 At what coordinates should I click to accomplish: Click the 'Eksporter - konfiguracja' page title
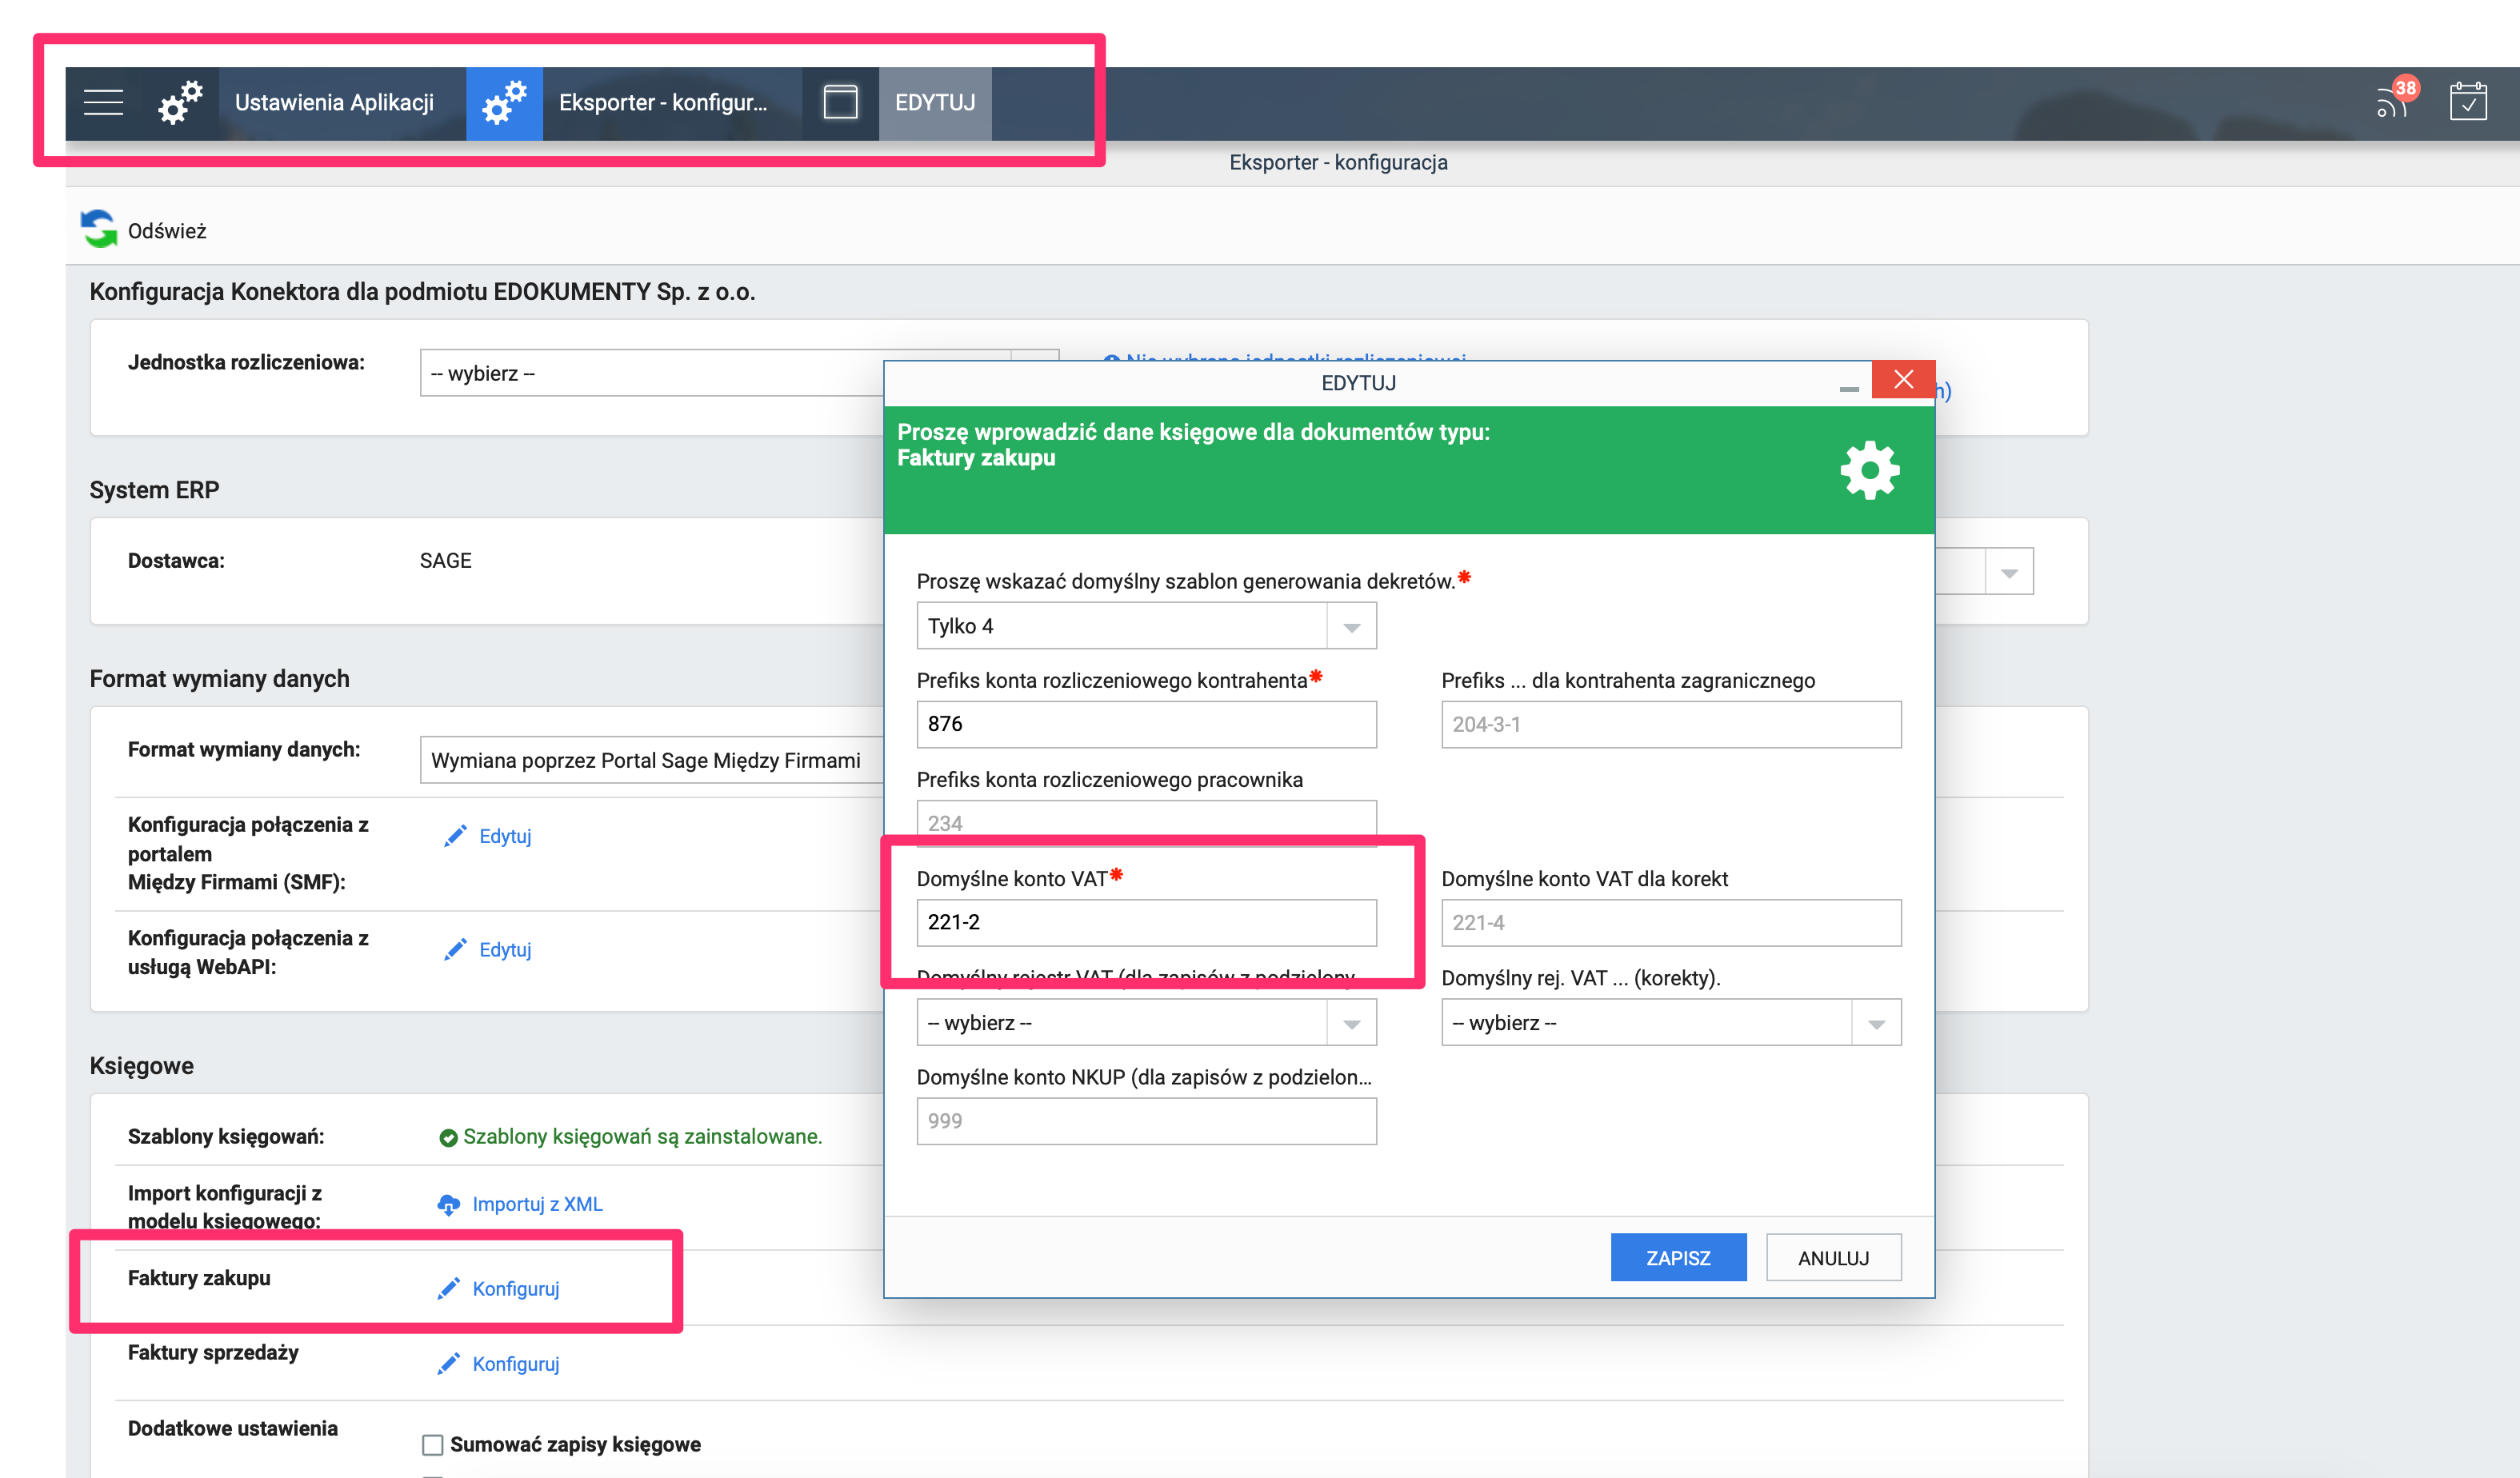pos(1338,162)
